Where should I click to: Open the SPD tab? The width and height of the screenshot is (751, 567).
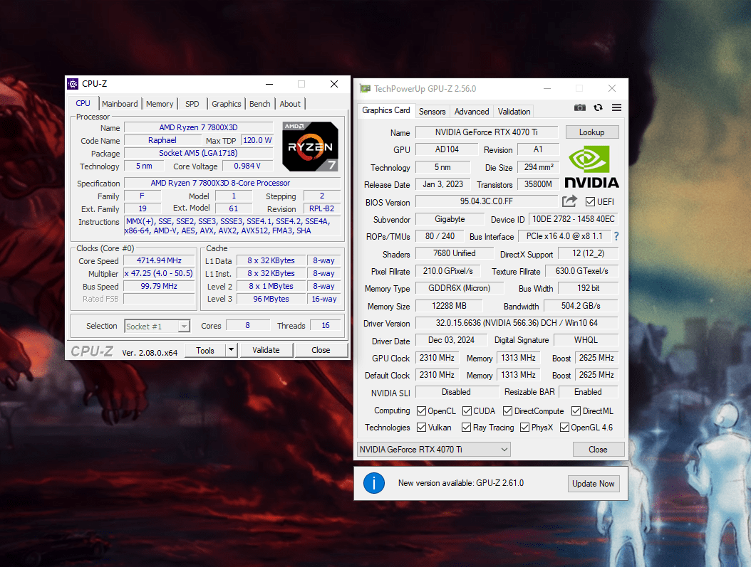[192, 104]
